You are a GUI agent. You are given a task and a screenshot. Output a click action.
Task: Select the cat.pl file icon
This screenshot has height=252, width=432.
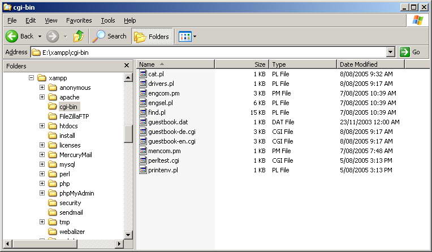tap(144, 74)
